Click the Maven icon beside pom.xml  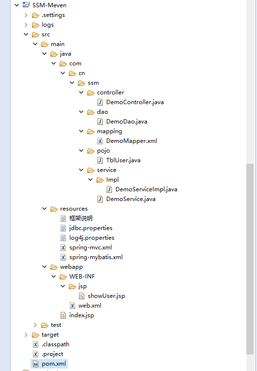pyautogui.click(x=35, y=364)
